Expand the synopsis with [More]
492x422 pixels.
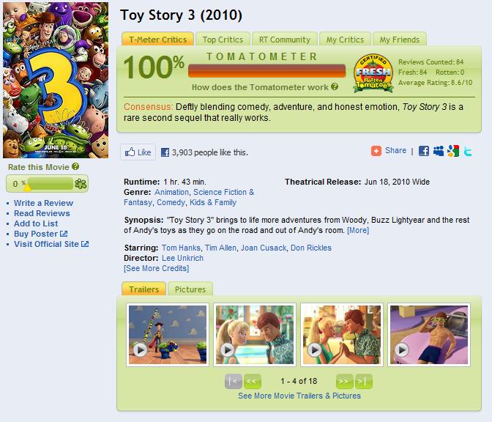tap(358, 230)
